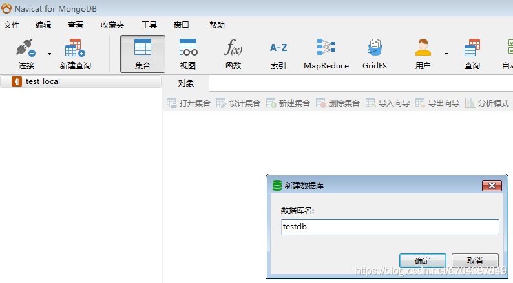Open the Connection dropdown arrow
The width and height of the screenshot is (513, 283).
tap(49, 54)
